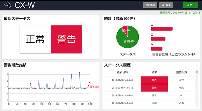Select the white 正常 status tile

35,39
